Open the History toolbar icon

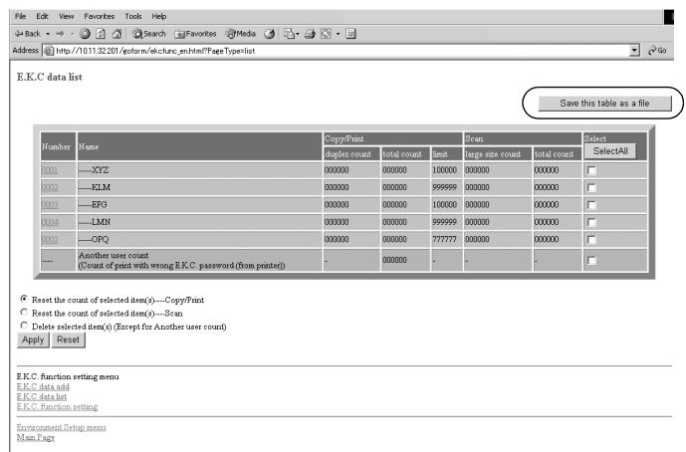[x=270, y=34]
